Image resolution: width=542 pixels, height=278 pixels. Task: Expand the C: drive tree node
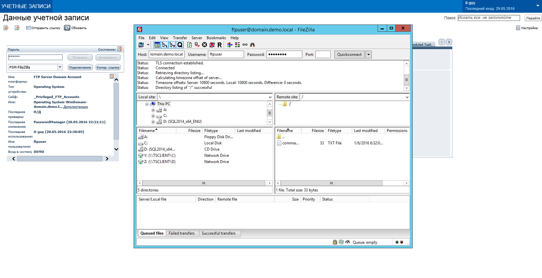153,116
